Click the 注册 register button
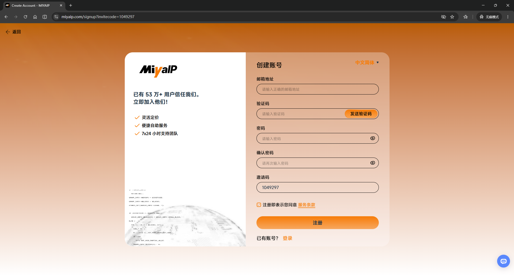 (x=318, y=223)
